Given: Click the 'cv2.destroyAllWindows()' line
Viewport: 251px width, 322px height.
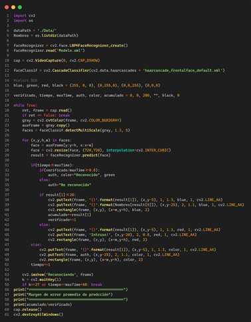Looking at the screenshot, I should [39, 315].
